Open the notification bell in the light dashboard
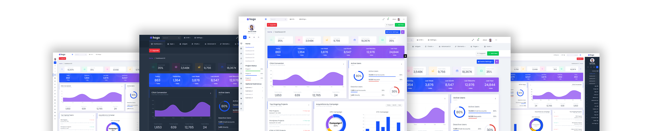649x131 pixels. 388,19
